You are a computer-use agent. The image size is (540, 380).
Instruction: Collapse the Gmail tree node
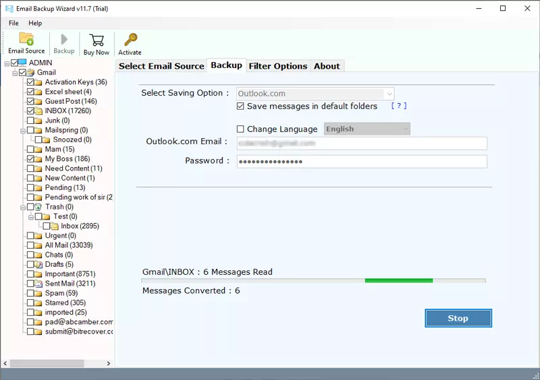tap(15, 73)
